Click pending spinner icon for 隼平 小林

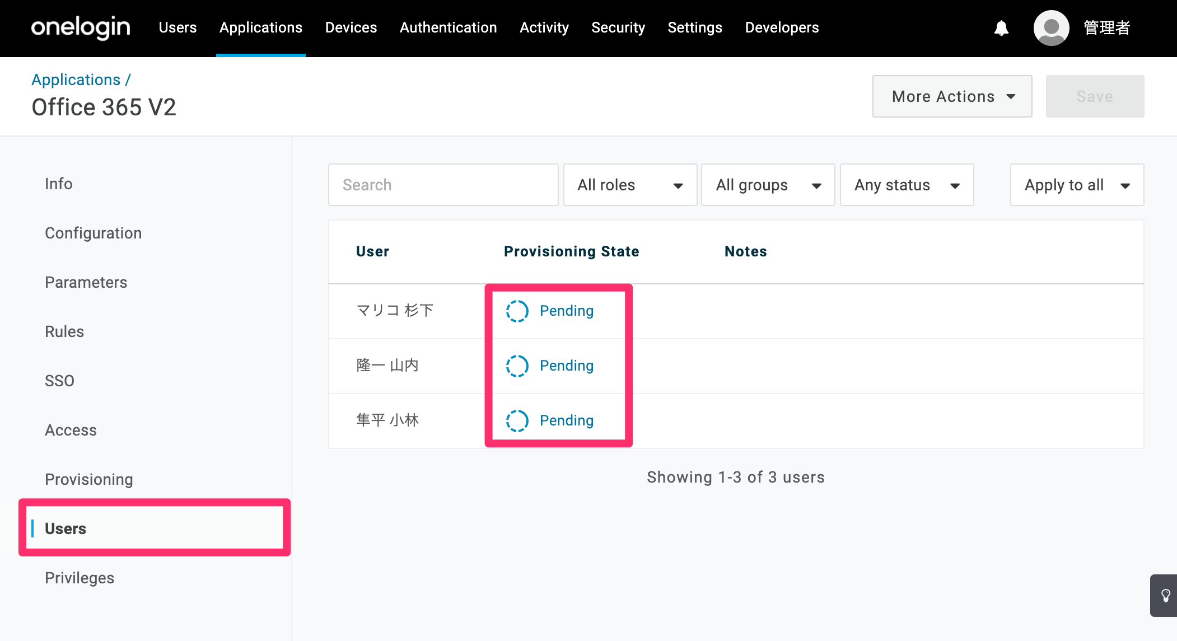pyautogui.click(x=517, y=420)
